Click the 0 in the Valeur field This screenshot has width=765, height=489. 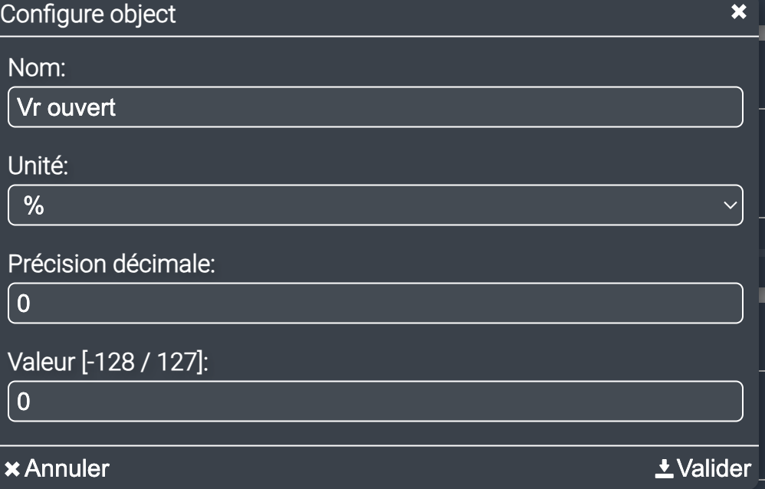pos(23,402)
